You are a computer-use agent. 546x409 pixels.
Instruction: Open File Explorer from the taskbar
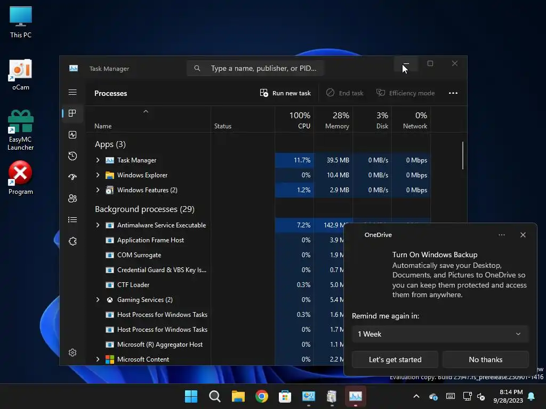[238, 396]
